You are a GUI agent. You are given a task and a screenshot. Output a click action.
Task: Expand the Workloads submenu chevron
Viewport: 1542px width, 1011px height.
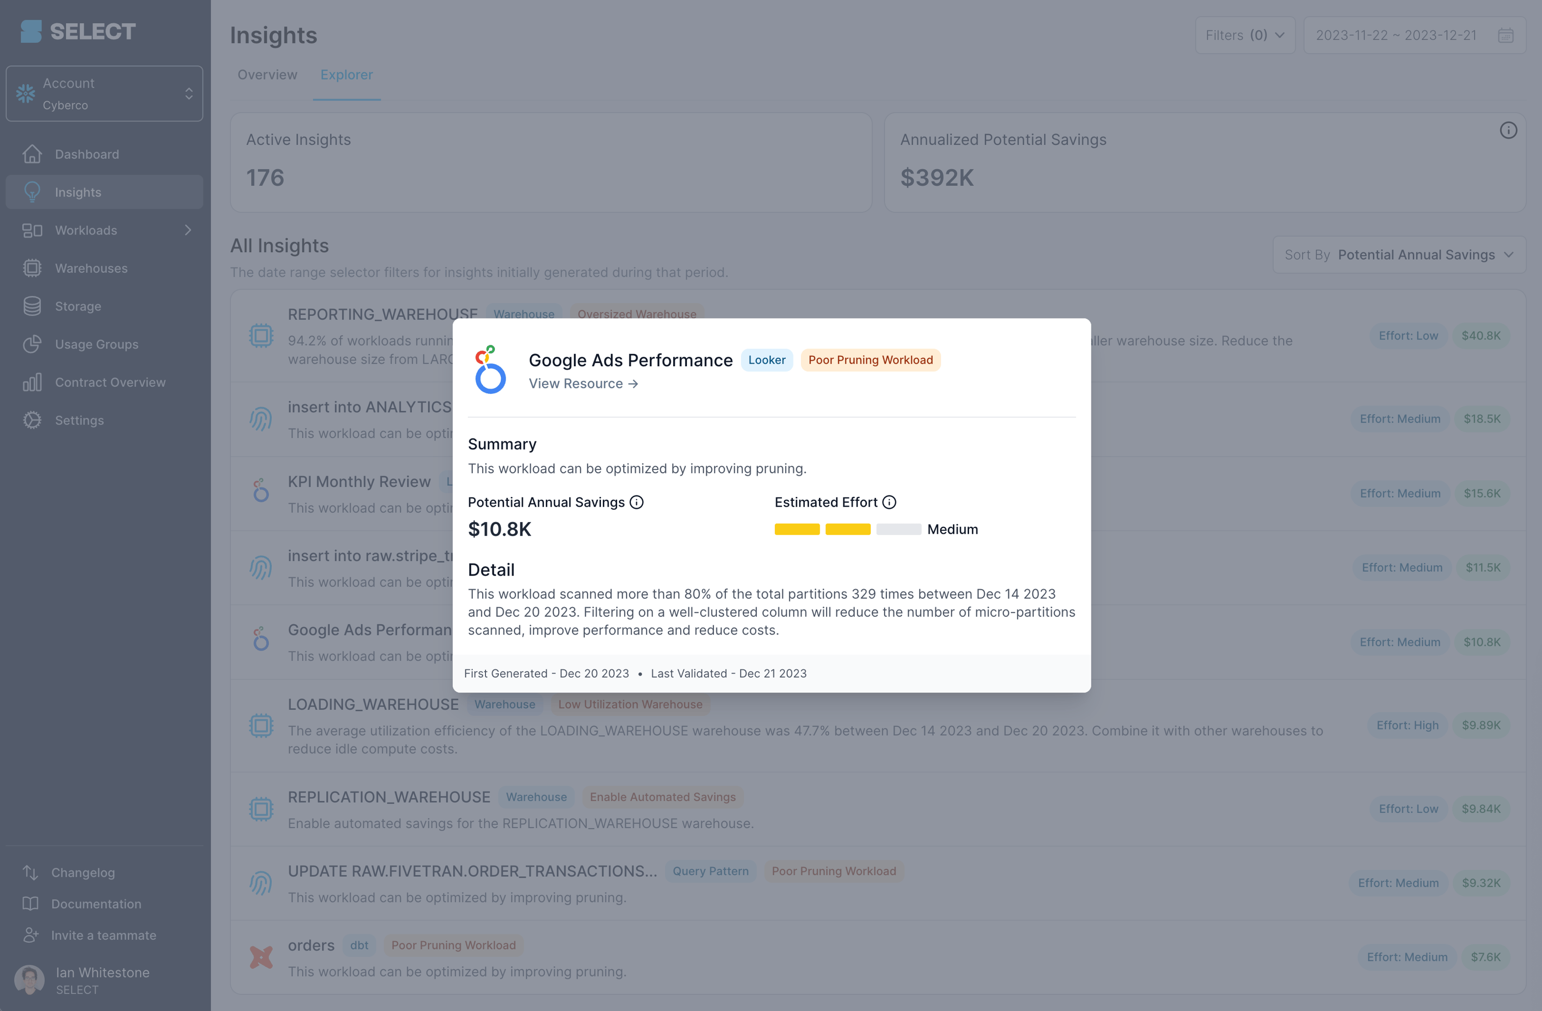pos(188,230)
